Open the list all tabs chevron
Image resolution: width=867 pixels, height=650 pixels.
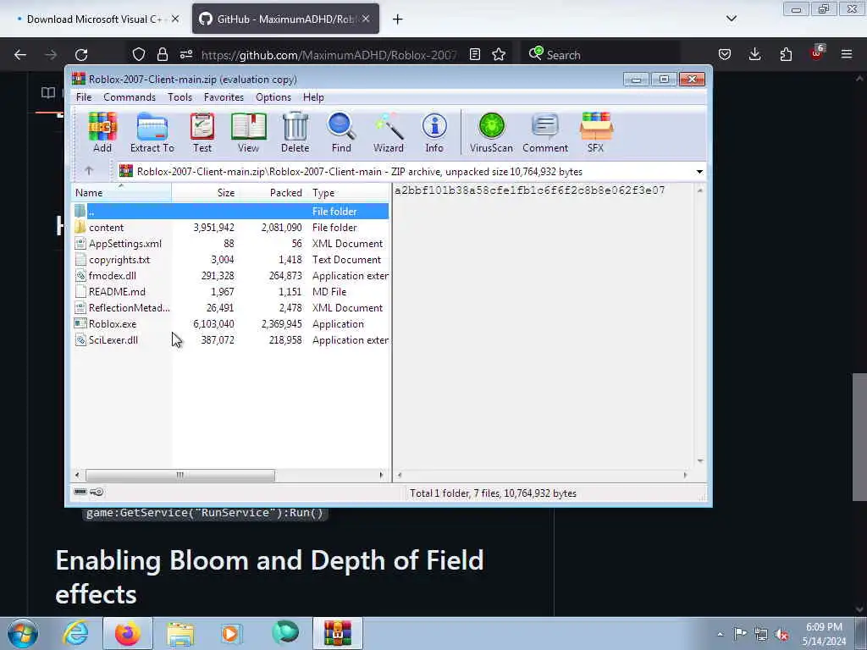(732, 19)
